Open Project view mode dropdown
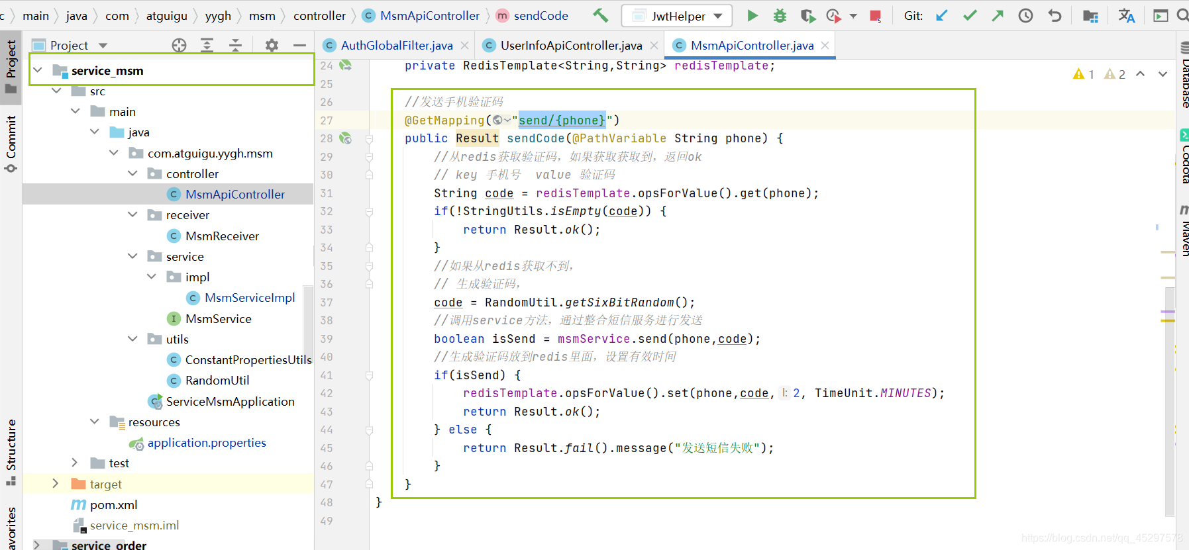1189x550 pixels. [103, 45]
